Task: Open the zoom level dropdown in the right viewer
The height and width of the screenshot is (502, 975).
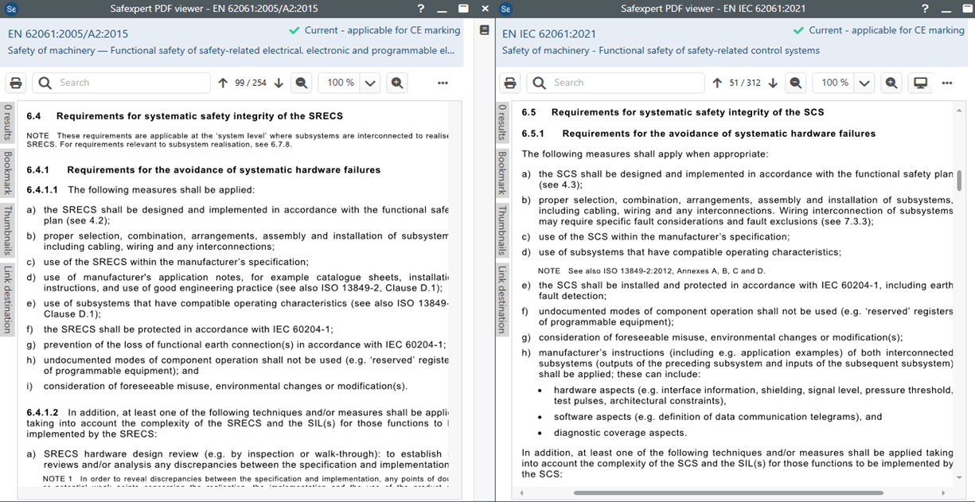Action: coord(863,82)
